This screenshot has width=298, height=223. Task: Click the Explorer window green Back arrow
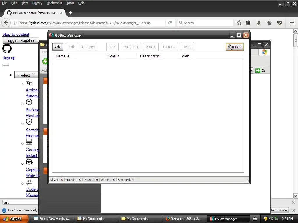coord(45,62)
